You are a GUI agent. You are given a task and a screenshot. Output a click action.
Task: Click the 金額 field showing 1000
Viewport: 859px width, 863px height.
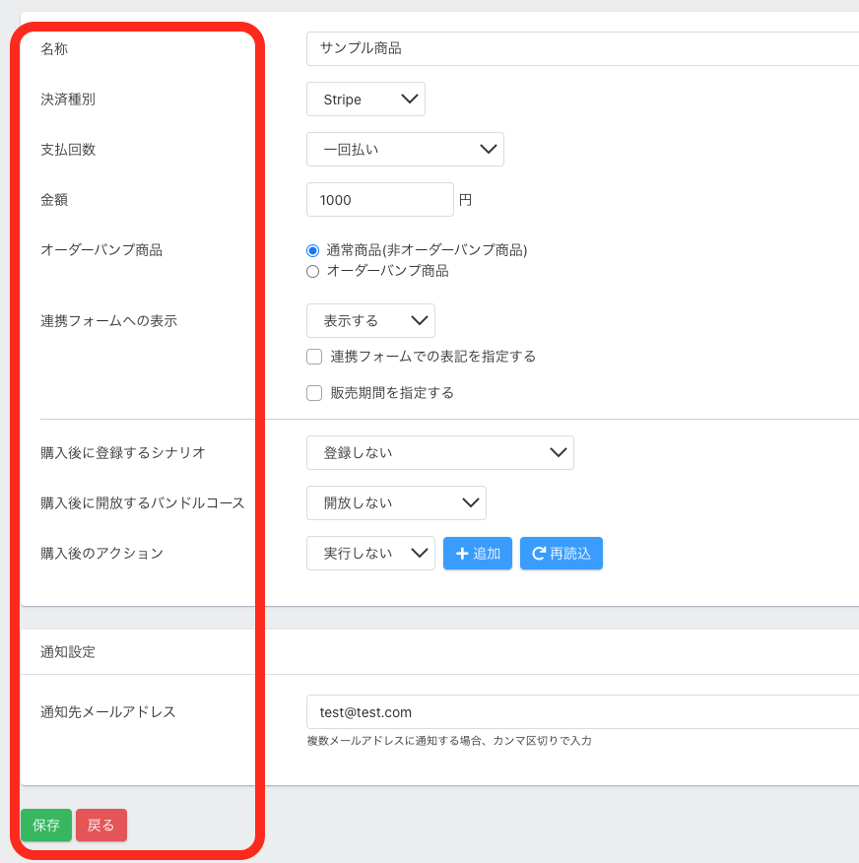pos(379,200)
